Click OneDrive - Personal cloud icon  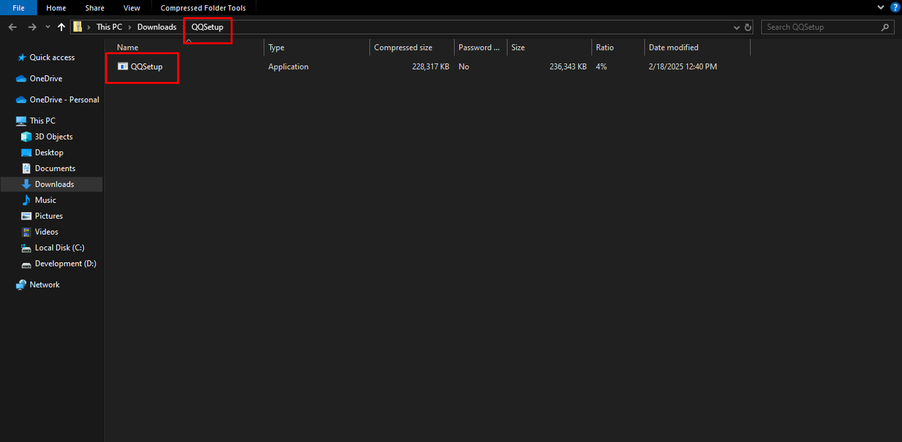21,100
